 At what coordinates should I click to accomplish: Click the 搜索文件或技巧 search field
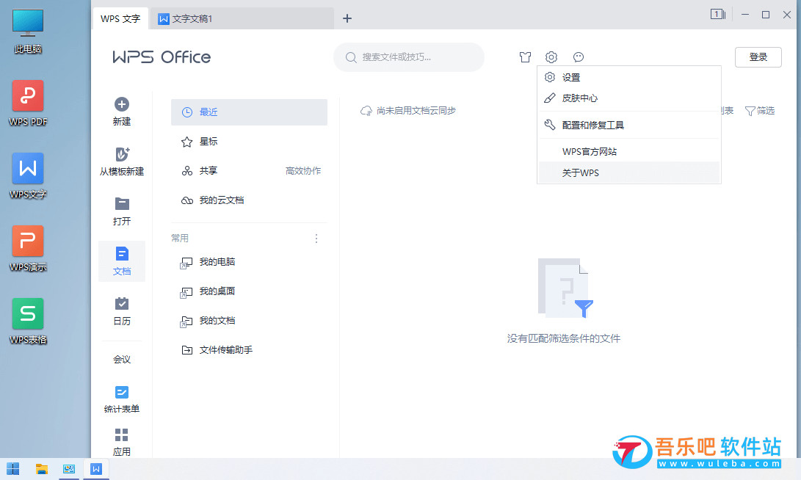[409, 57]
